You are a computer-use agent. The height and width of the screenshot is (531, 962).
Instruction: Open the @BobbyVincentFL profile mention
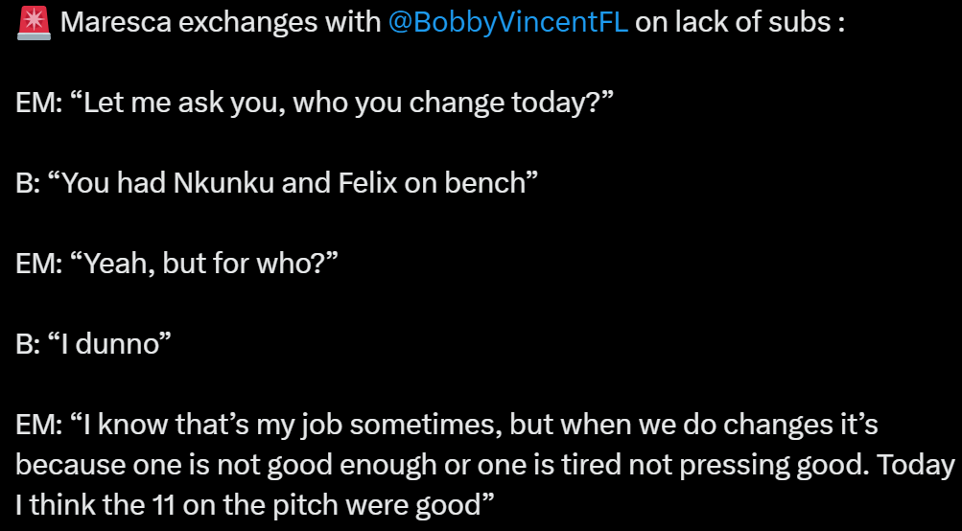tap(508, 23)
